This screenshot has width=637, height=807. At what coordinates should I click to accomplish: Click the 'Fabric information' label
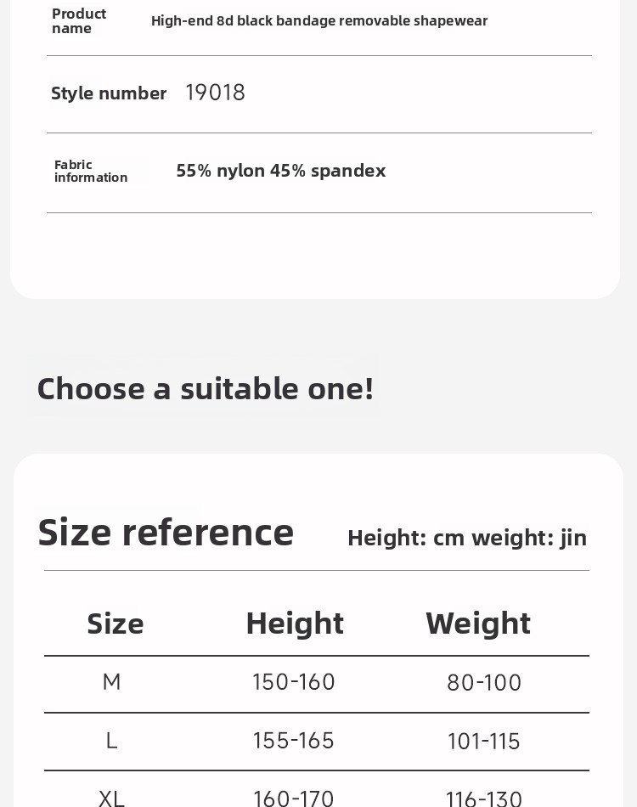(x=90, y=171)
